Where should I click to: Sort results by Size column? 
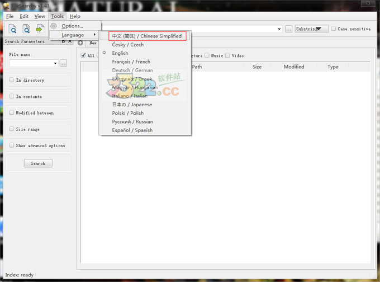pos(257,67)
